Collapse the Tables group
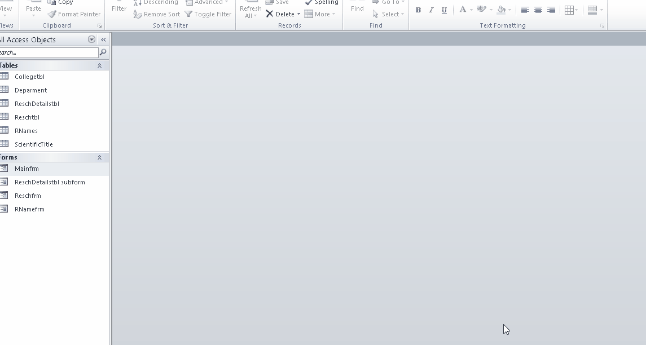Viewport: 646px width, 345px height. click(99, 65)
